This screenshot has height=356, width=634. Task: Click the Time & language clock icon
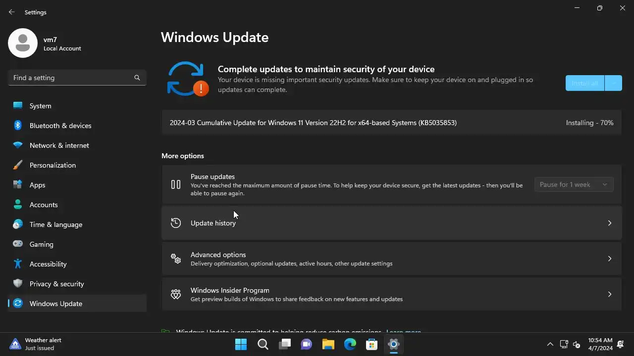pyautogui.click(x=18, y=224)
